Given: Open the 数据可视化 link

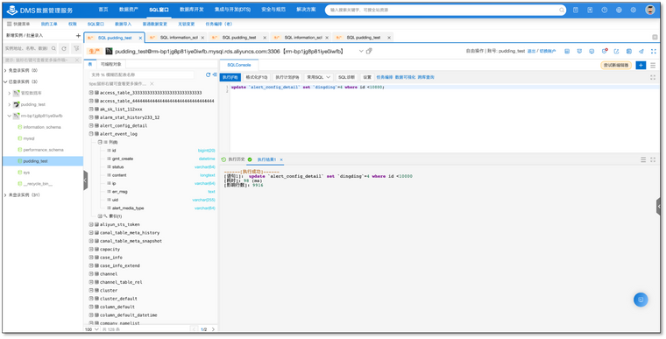Looking at the screenshot, I should 405,77.
